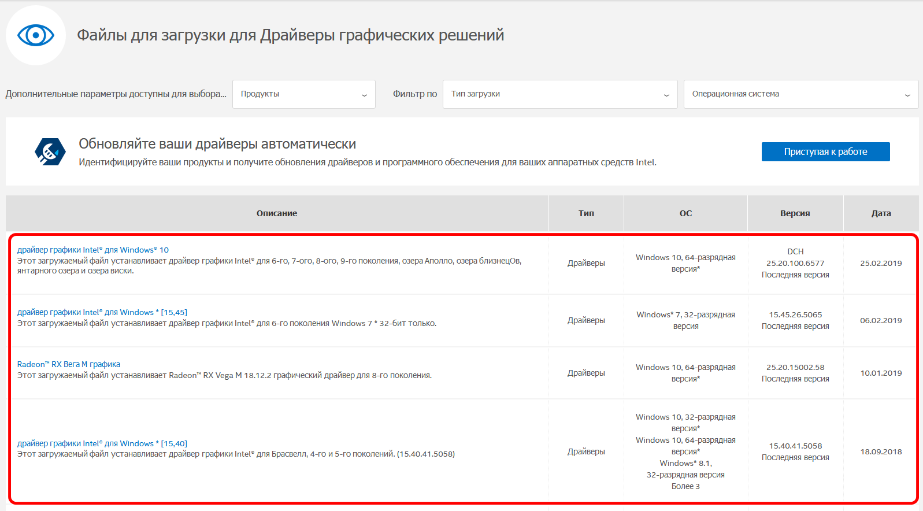
Task: Click Драйверы type in Windows 10 driver row
Action: point(586,263)
